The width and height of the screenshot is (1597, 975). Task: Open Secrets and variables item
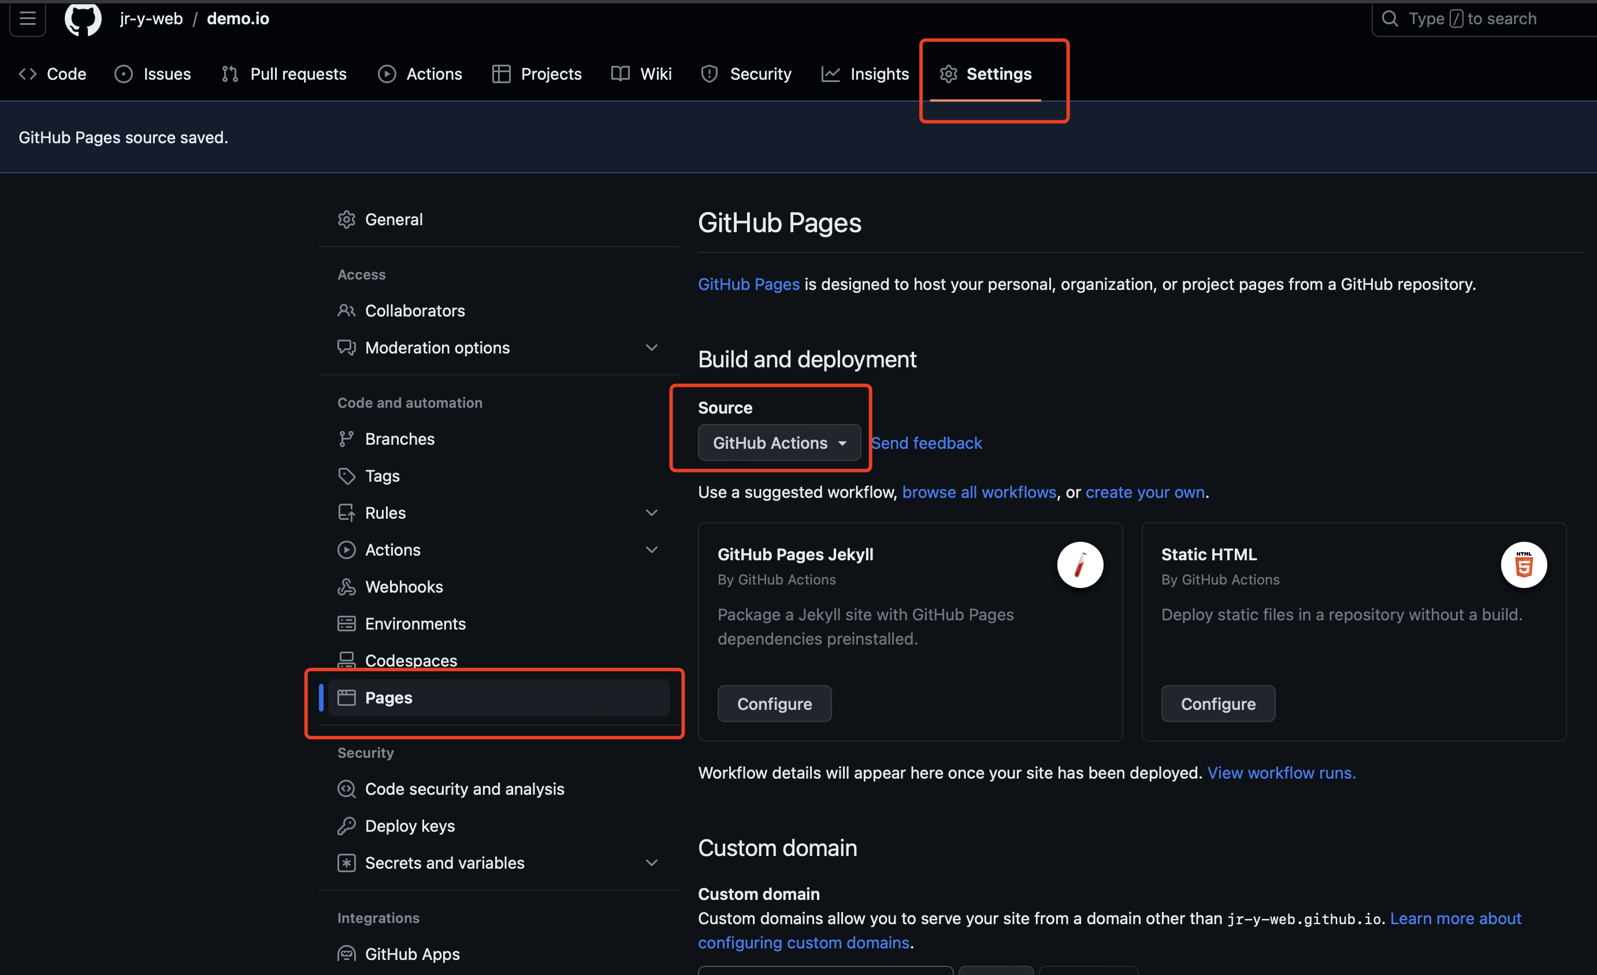pos(499,862)
